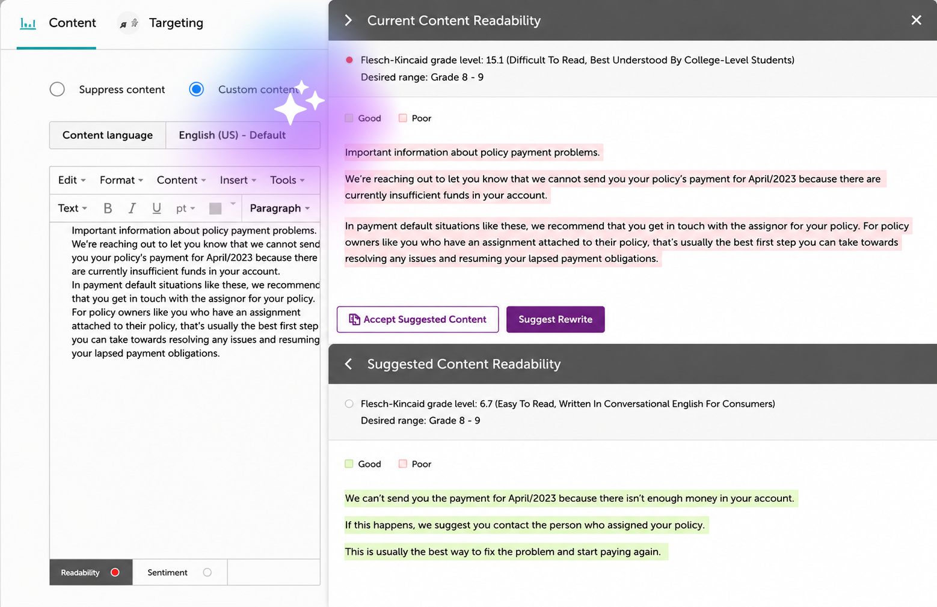
Task: Switch to the Targeting tab
Action: [161, 23]
